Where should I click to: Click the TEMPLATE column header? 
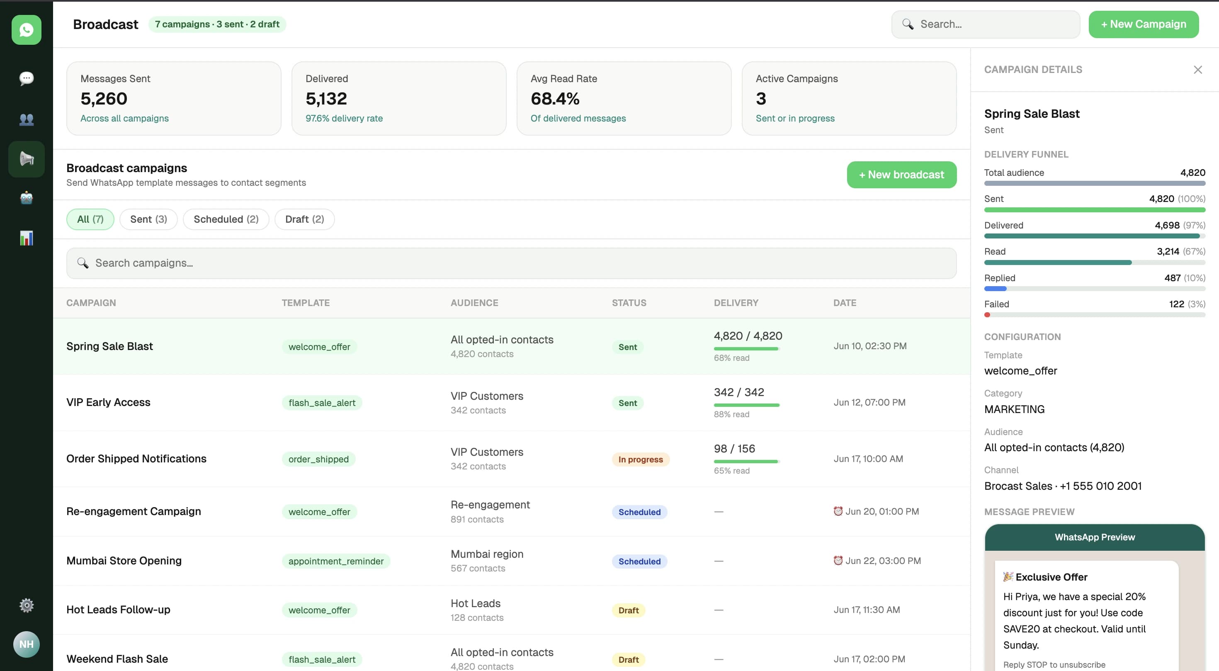tap(306, 303)
